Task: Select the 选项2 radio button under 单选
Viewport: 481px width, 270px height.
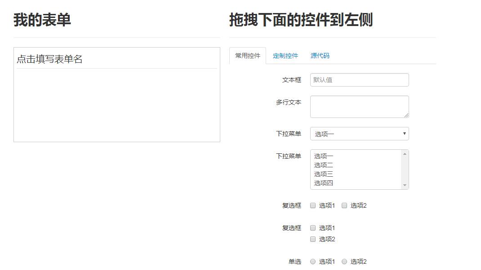Action: click(344, 261)
